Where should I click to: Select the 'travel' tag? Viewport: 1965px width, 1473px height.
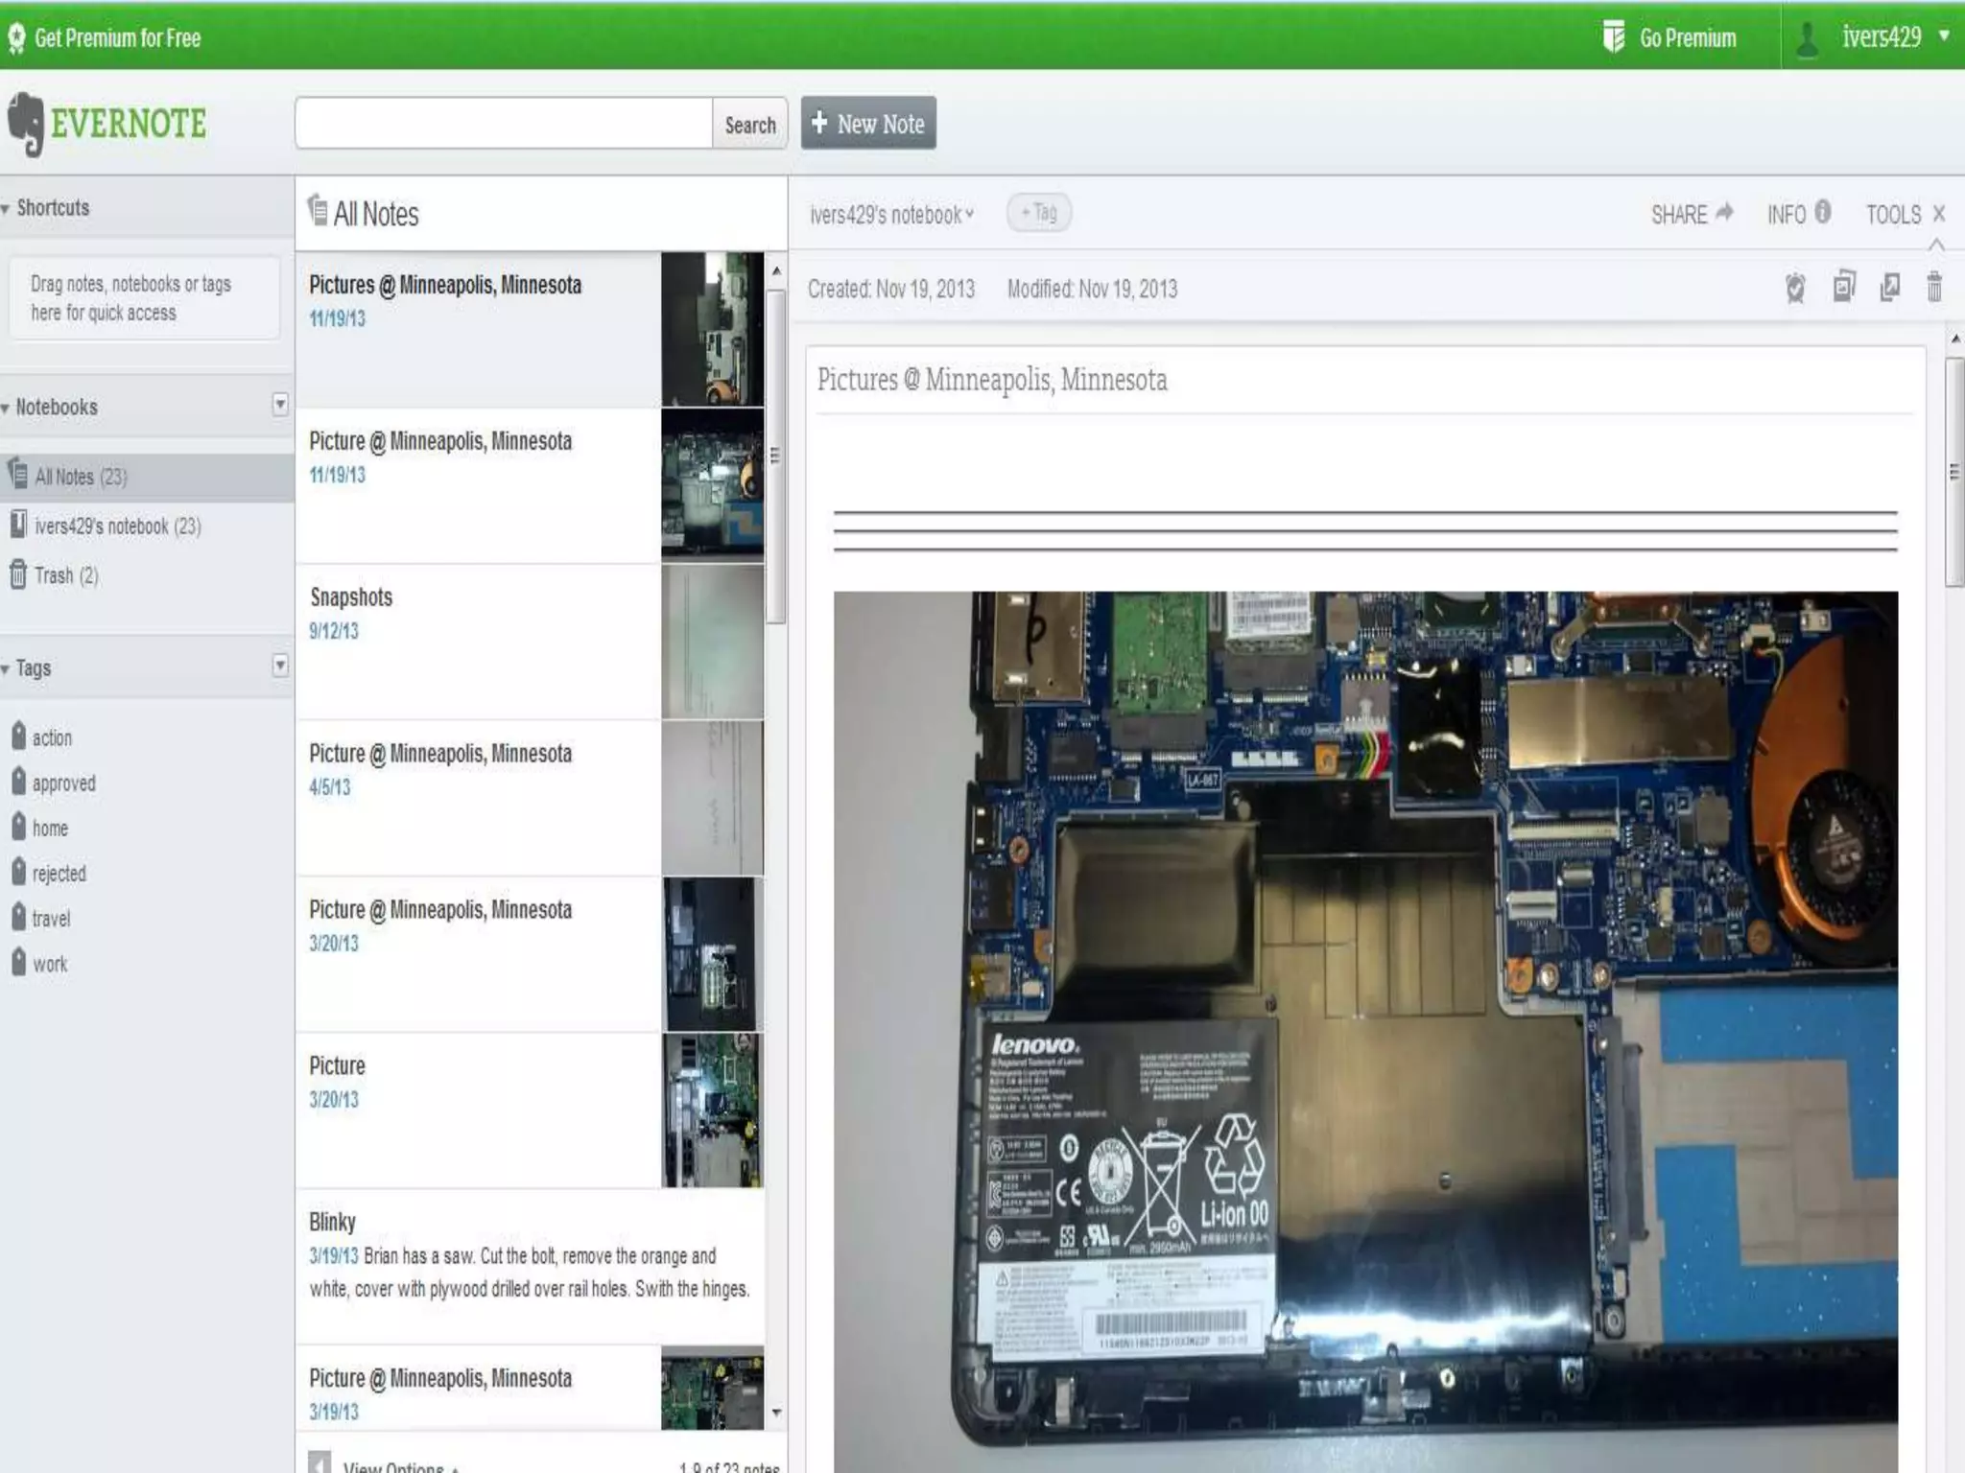[x=50, y=919]
